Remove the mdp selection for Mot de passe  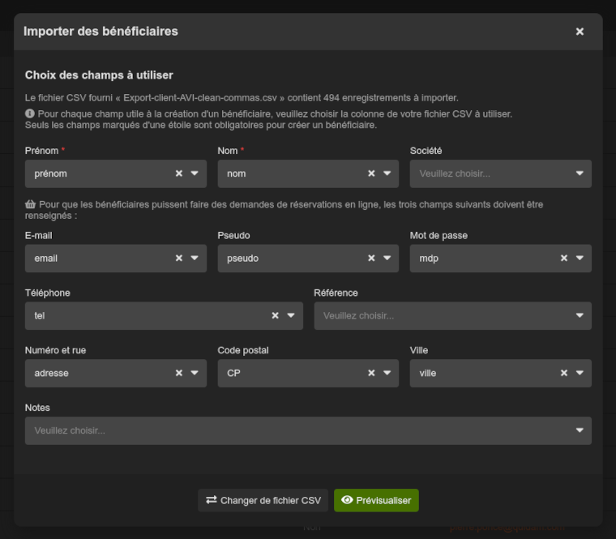[564, 259]
